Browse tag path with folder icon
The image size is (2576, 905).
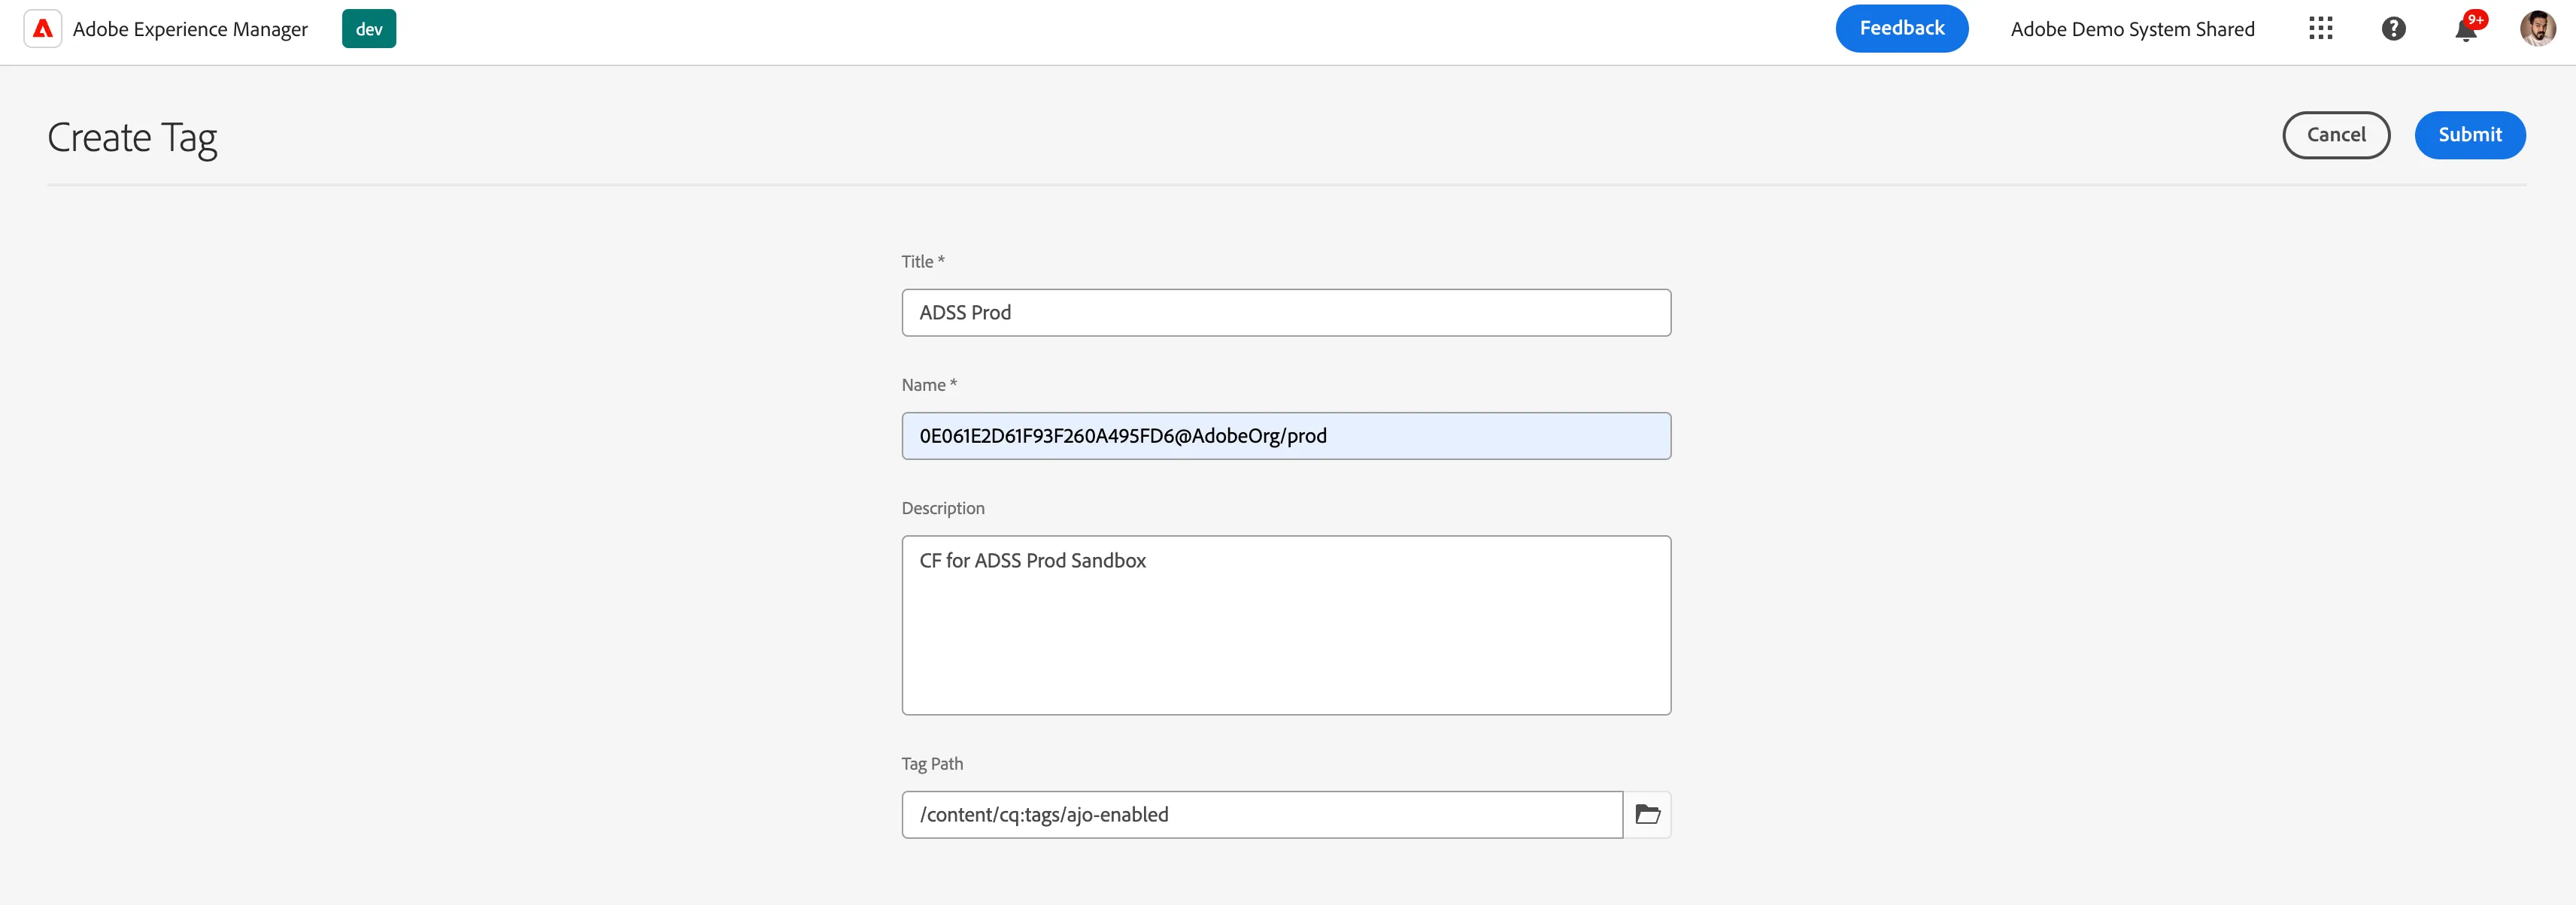click(x=1647, y=815)
